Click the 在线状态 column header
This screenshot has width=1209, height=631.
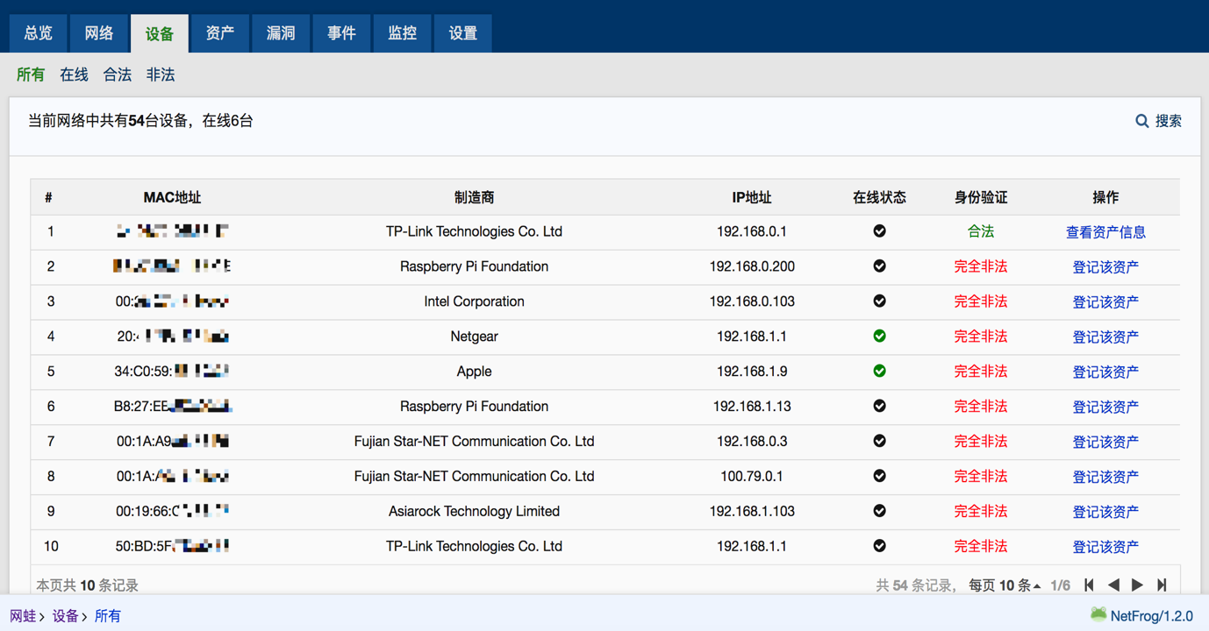879,198
